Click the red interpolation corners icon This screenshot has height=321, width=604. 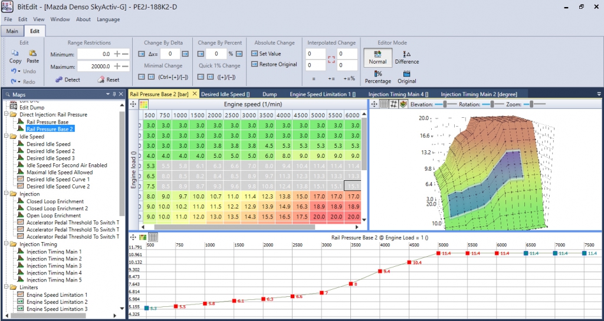click(x=331, y=59)
